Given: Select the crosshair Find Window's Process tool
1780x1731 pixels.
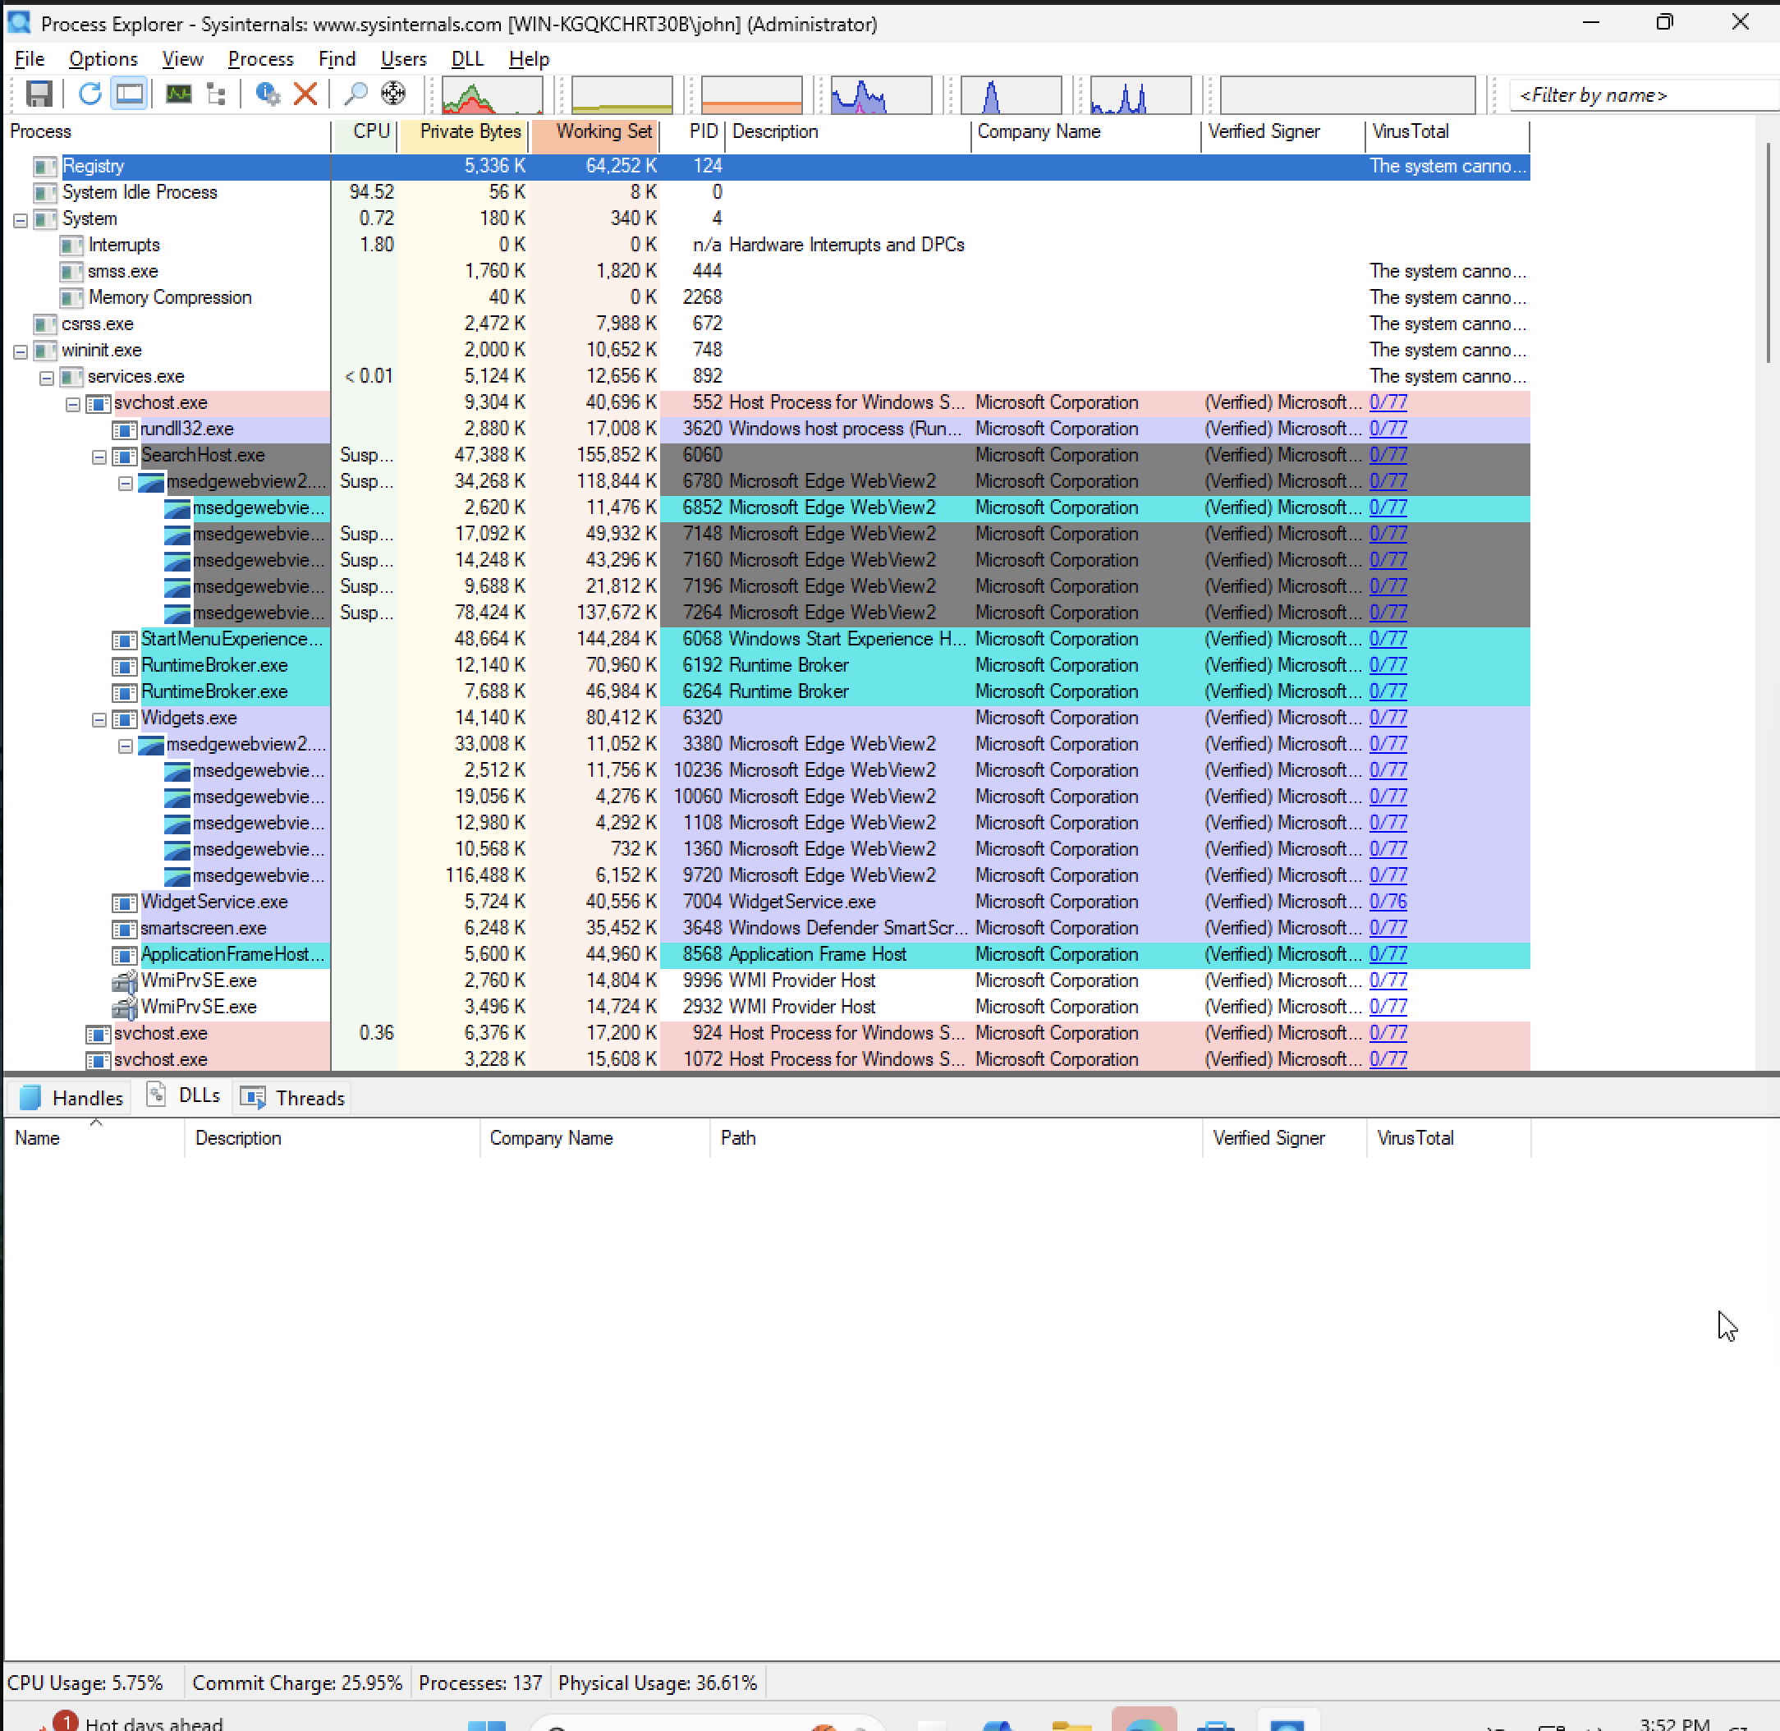Looking at the screenshot, I should (x=392, y=94).
